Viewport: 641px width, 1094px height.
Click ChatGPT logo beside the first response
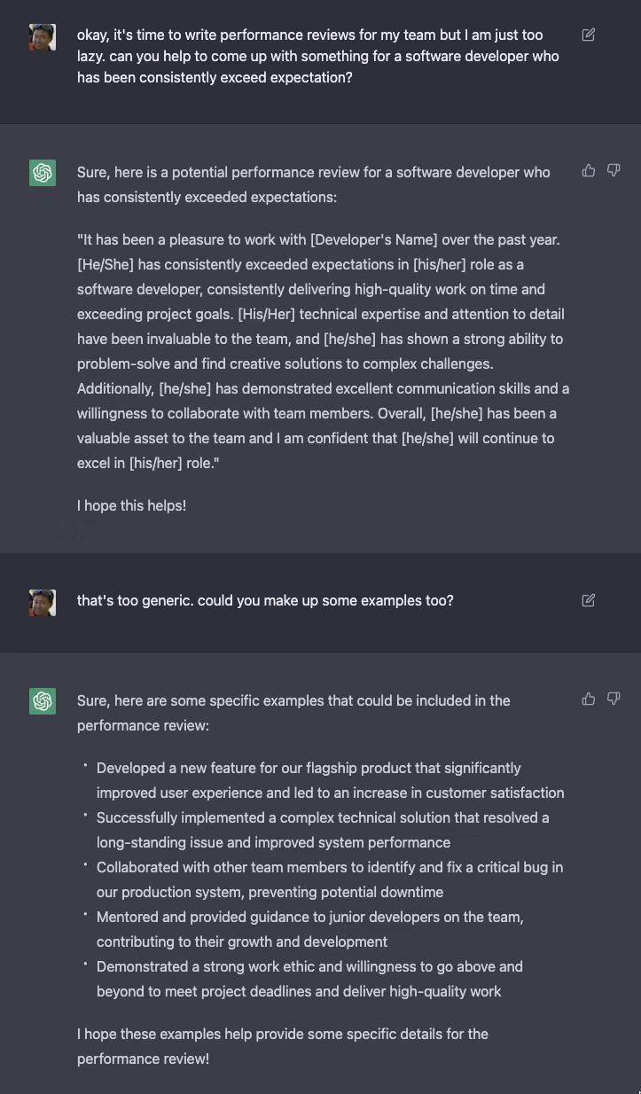(43, 173)
